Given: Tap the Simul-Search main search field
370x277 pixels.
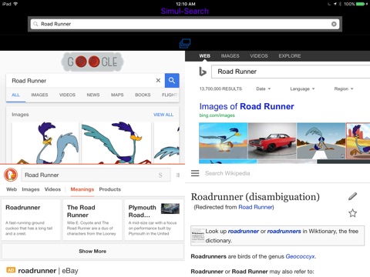Looking at the screenshot, I should pos(185,24).
